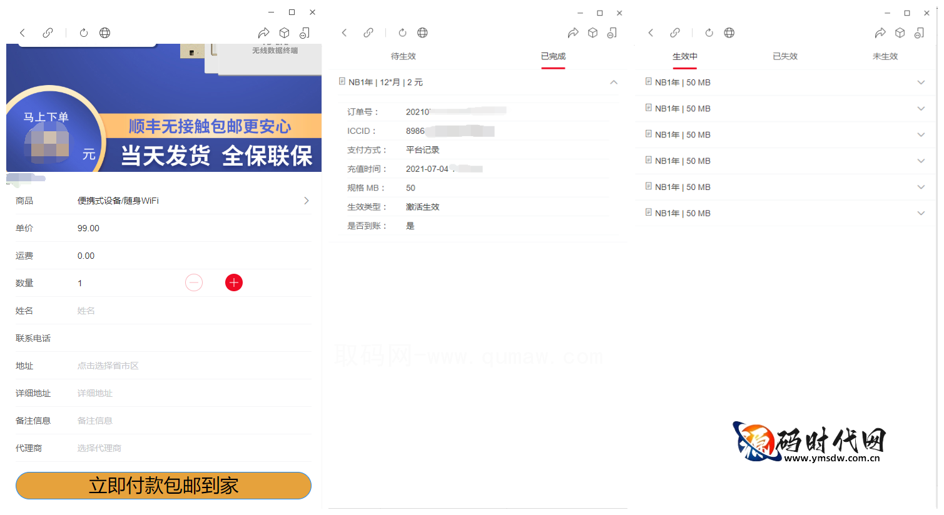This screenshot has height=515, width=944.
Task: Click the 详细地址 input field
Action: pyautogui.click(x=193, y=393)
